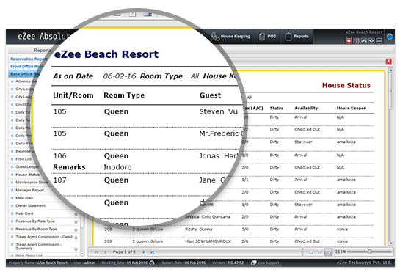Open the Reports module in top bar
Screen dimensions: 400x275
[x=297, y=37]
